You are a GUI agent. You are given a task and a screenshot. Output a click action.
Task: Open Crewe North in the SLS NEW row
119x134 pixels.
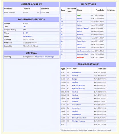[77, 72]
